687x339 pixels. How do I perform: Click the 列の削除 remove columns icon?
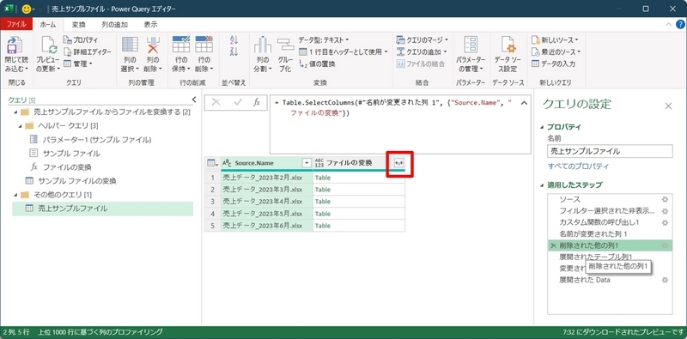(x=154, y=45)
